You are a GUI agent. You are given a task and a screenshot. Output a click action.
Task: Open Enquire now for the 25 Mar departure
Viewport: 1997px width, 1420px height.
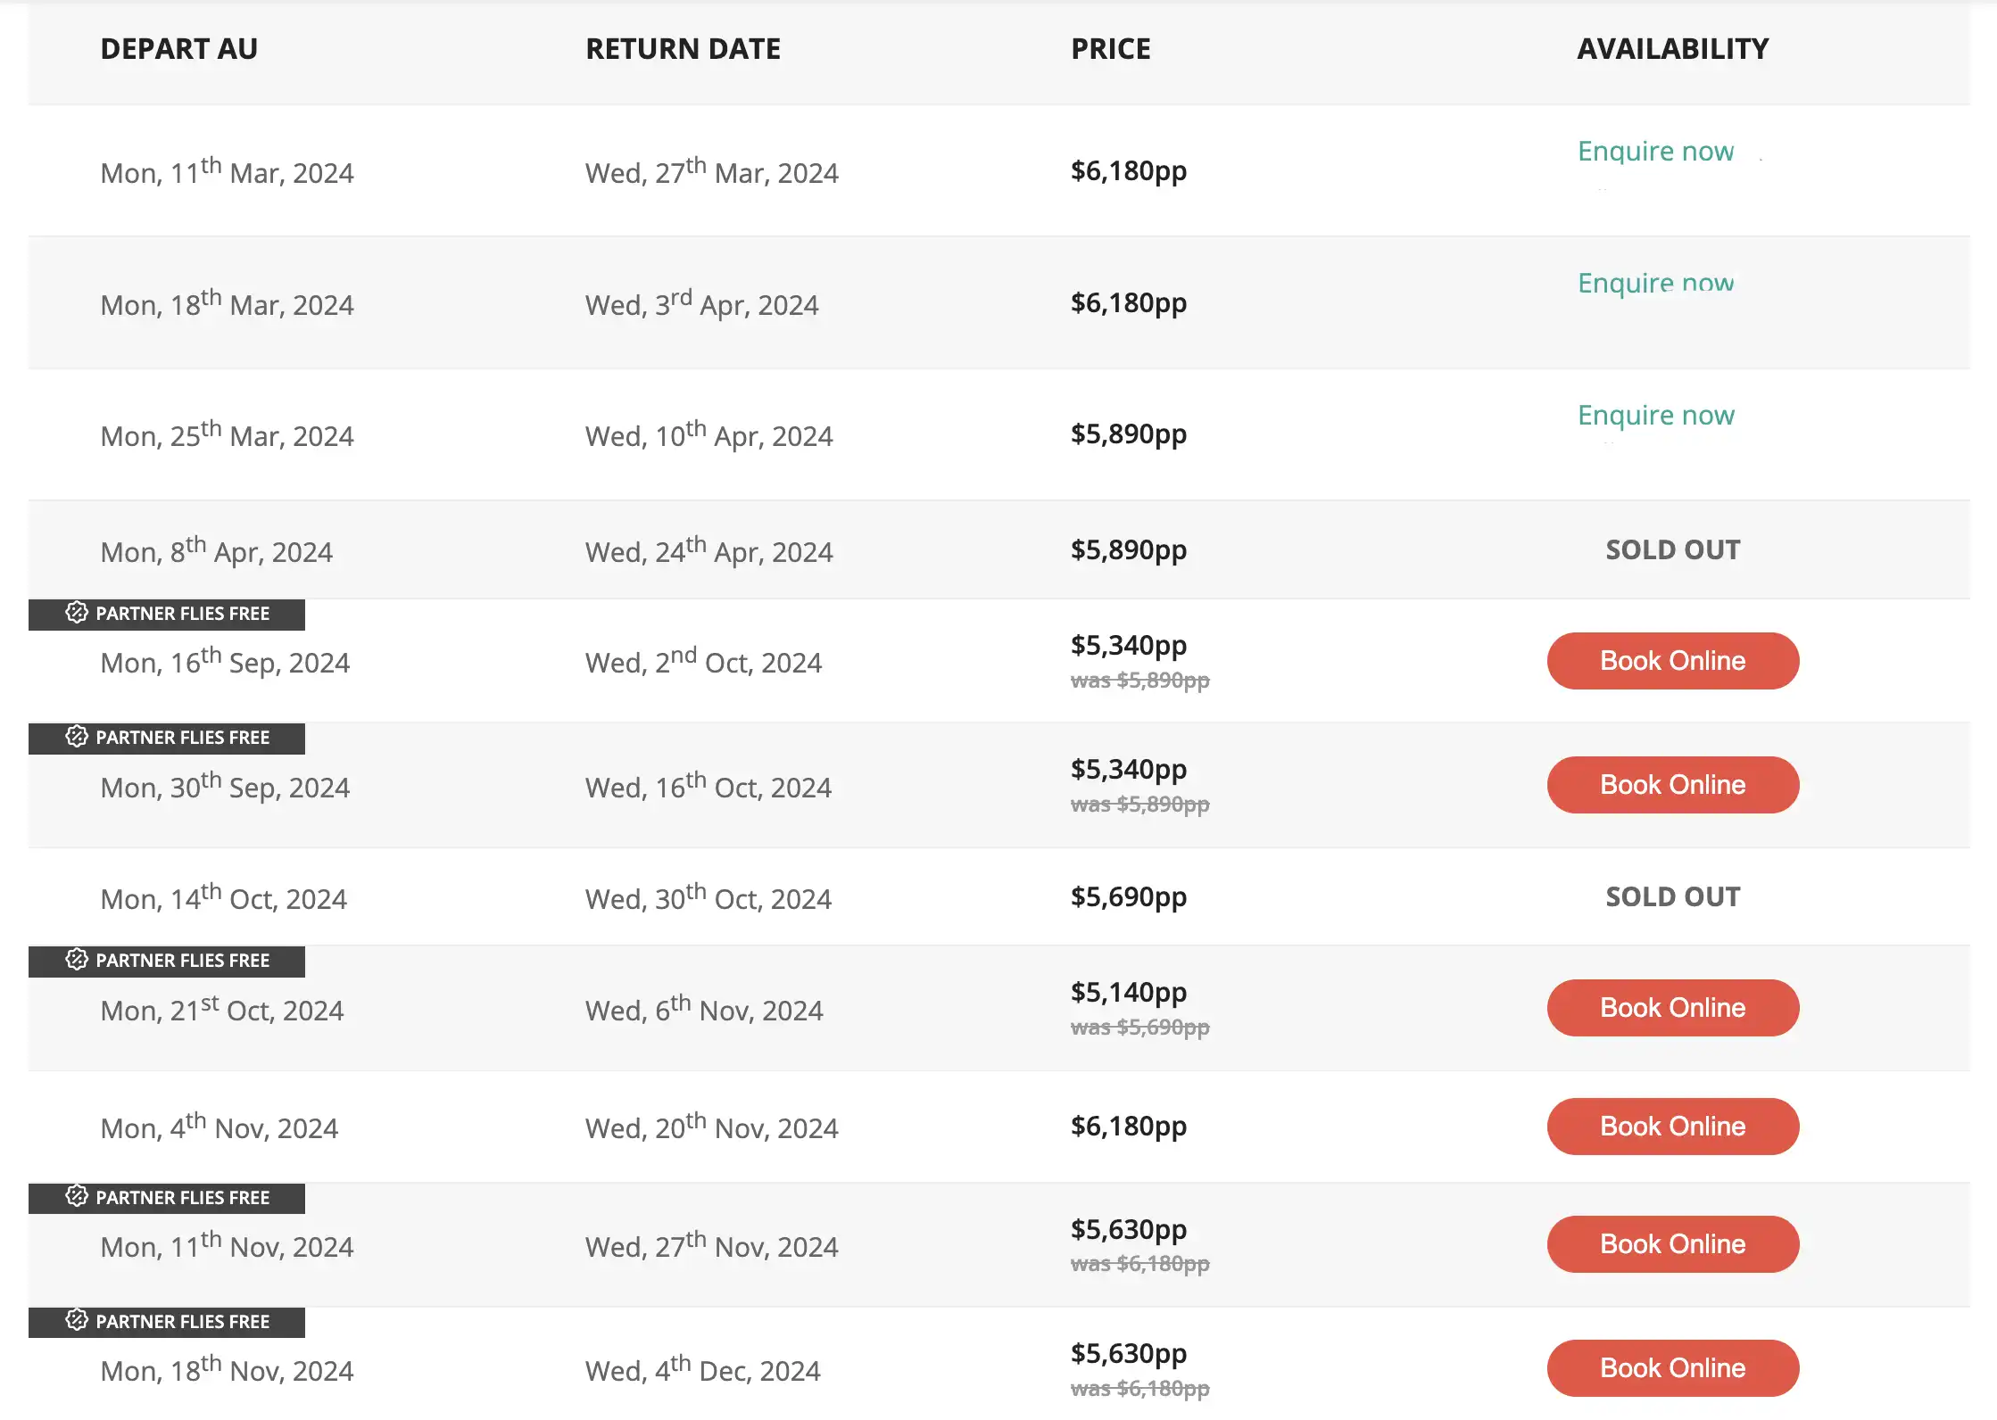1655,414
